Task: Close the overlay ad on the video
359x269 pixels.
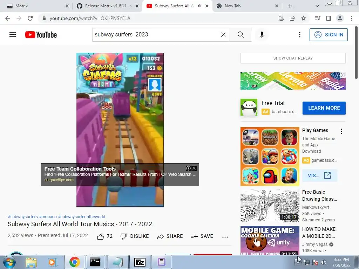Action: click(x=194, y=168)
